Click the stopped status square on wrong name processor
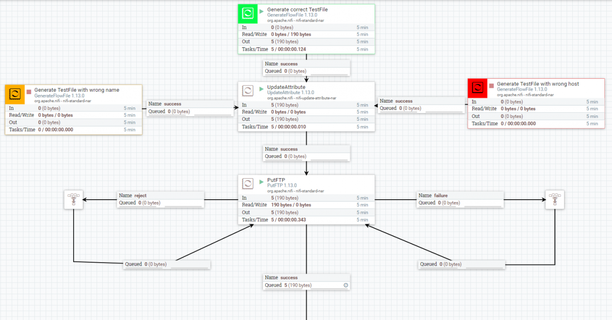 (29, 91)
